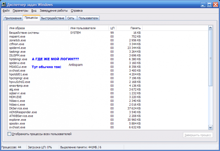The height and width of the screenshot is (151, 220).
Task: Sort by ЦП column header
Action: (112, 28)
